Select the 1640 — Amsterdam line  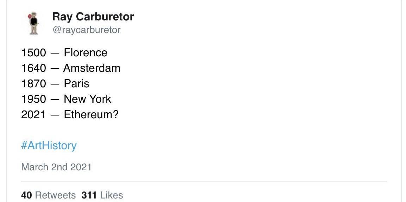(x=71, y=68)
